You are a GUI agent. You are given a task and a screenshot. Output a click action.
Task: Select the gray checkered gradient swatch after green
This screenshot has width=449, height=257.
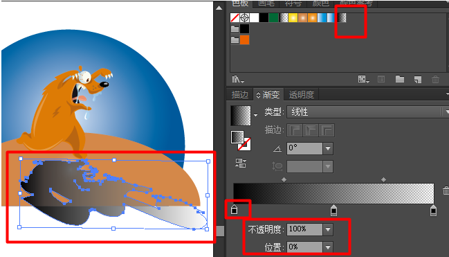283,18
